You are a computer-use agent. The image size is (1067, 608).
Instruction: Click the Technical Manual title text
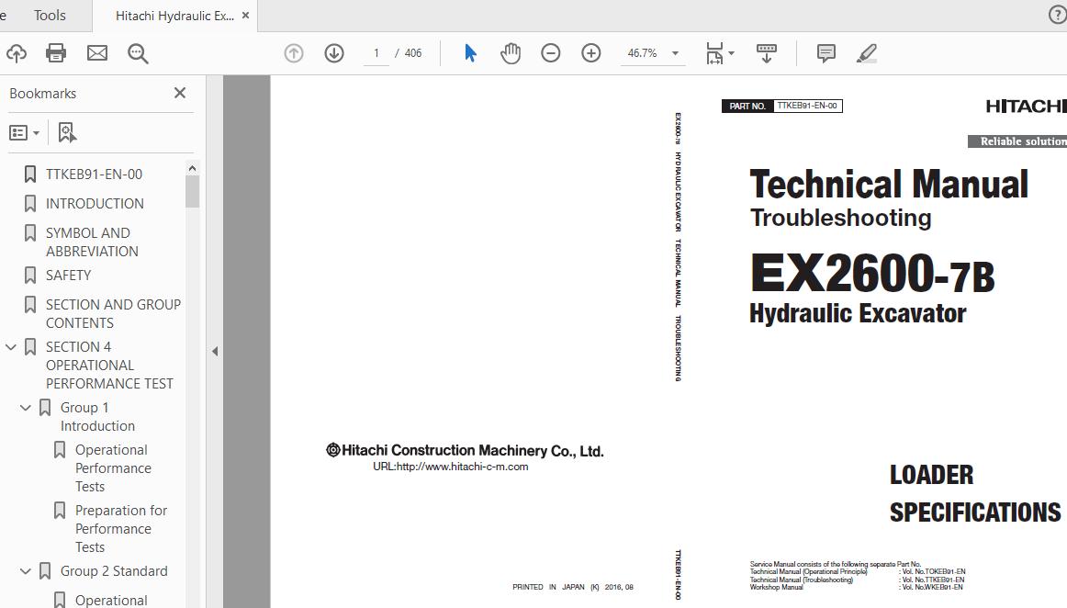click(x=889, y=185)
